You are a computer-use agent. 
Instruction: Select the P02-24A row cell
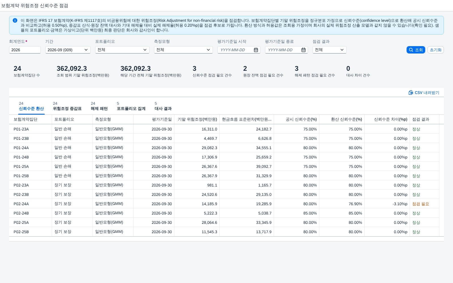click(31, 204)
